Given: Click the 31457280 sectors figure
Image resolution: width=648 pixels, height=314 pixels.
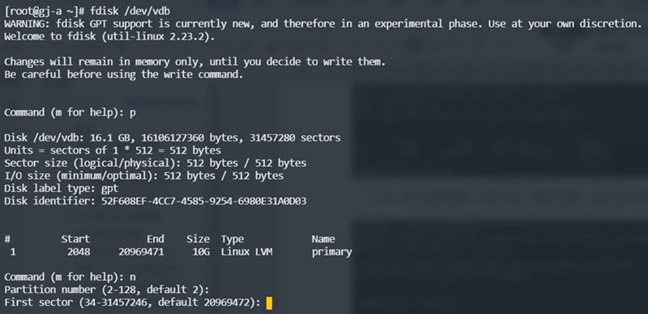Looking at the screenshot, I should pos(295,138).
